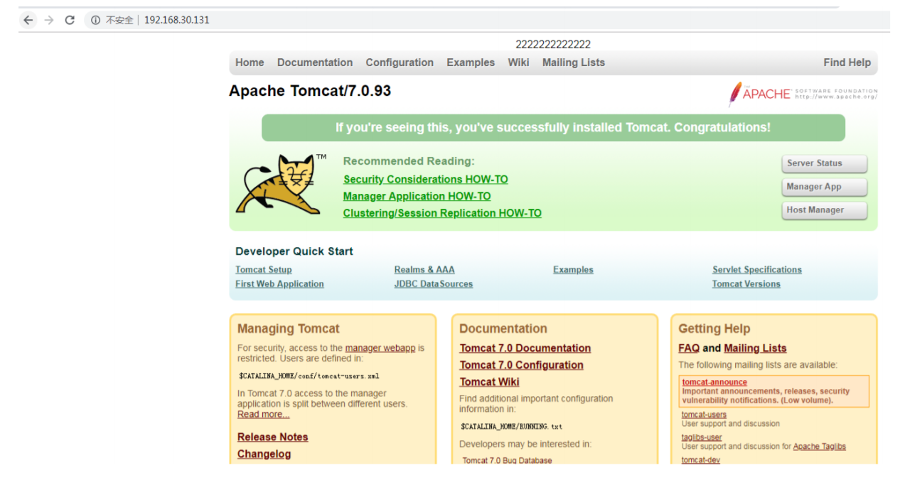Click the Documentation box heading
Screen dimensions: 900x490
[503, 329]
